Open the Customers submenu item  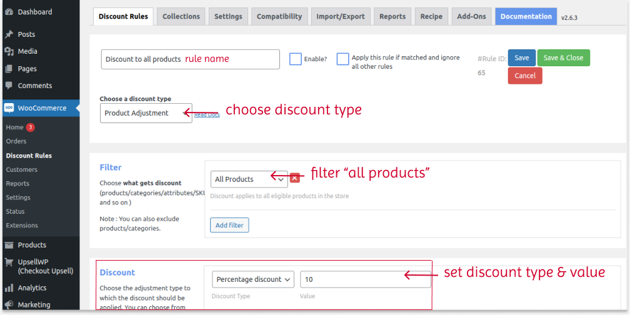(22, 169)
